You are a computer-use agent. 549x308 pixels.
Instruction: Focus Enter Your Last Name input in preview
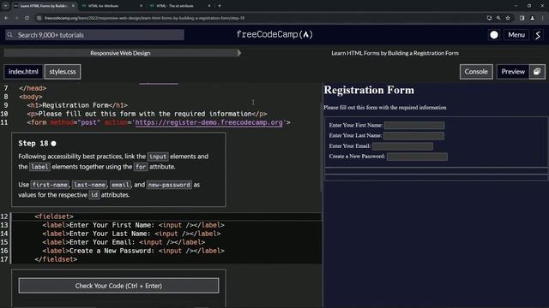pos(413,135)
